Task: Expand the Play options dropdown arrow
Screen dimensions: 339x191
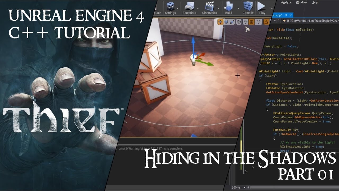Action: point(272,8)
